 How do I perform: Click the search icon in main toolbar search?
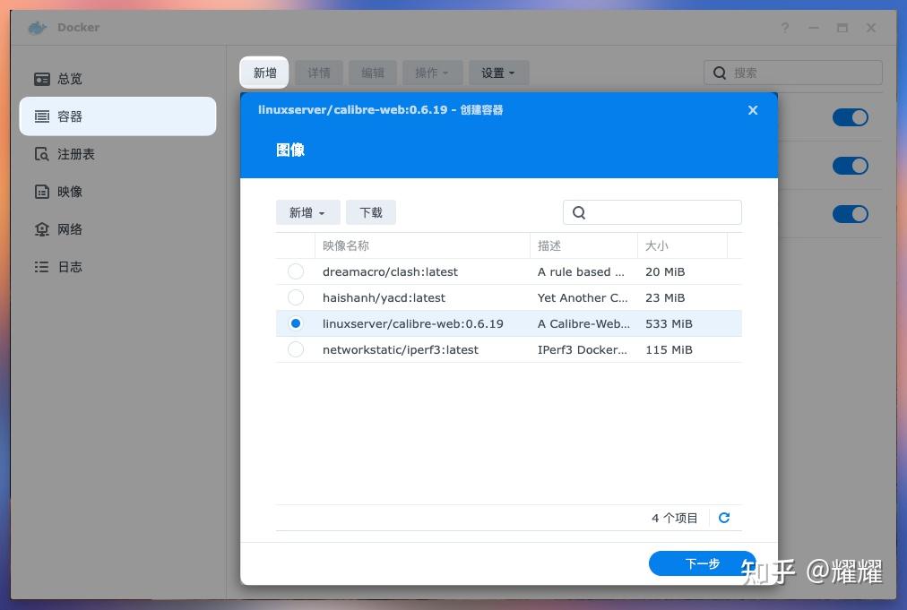[x=719, y=73]
